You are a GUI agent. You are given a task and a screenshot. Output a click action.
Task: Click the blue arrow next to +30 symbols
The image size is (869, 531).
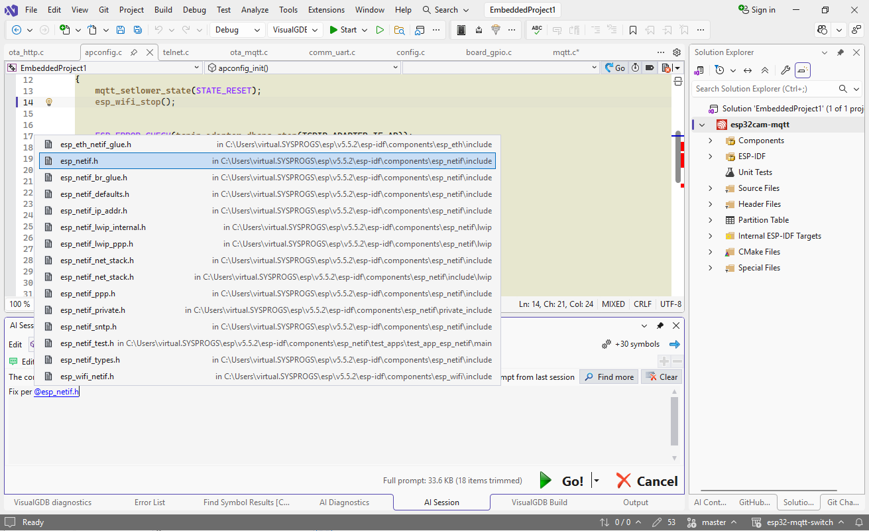(x=675, y=344)
